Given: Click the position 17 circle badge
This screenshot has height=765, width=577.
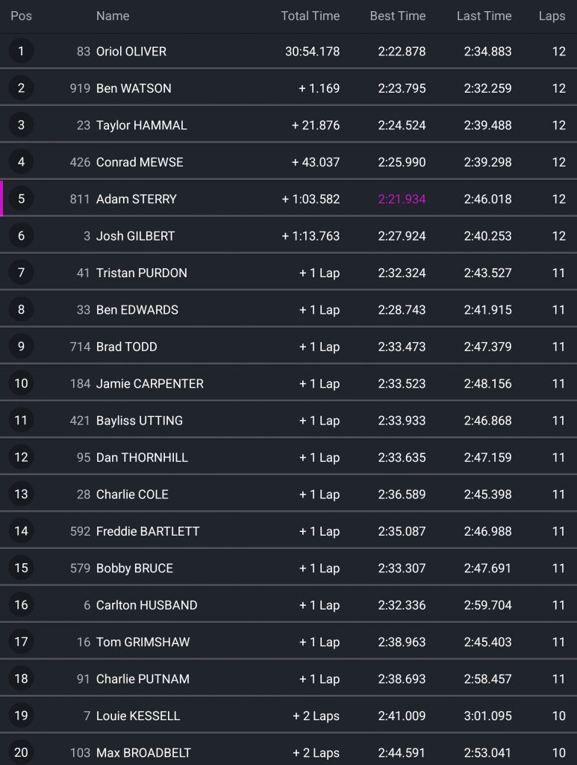Looking at the screenshot, I should 21,642.
